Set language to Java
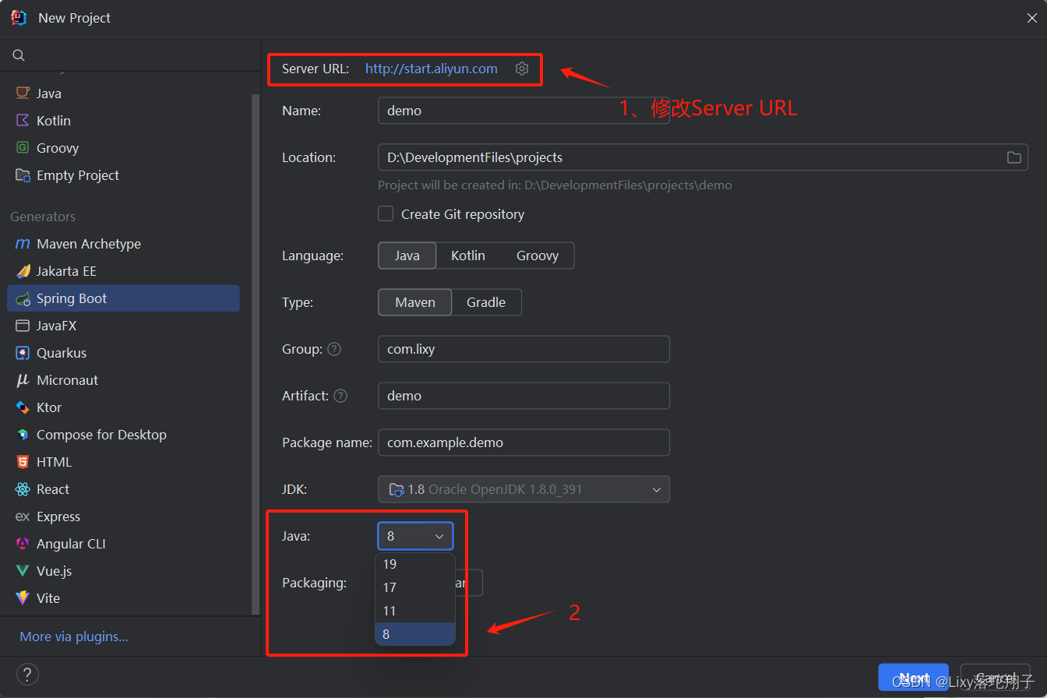Viewport: 1047px width, 698px height. point(407,256)
